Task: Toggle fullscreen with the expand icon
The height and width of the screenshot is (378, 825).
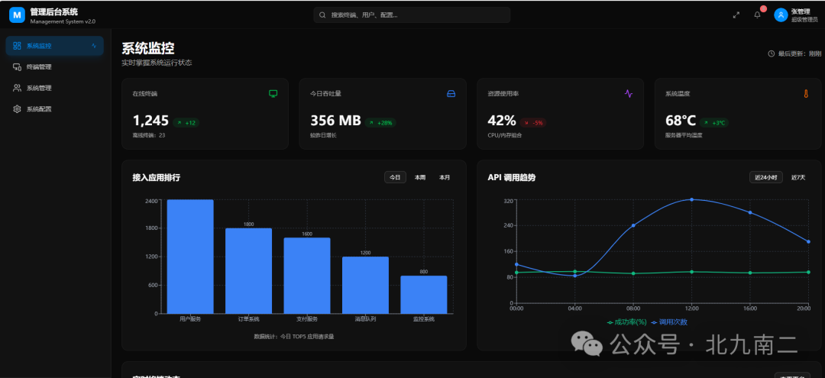Action: [736, 15]
